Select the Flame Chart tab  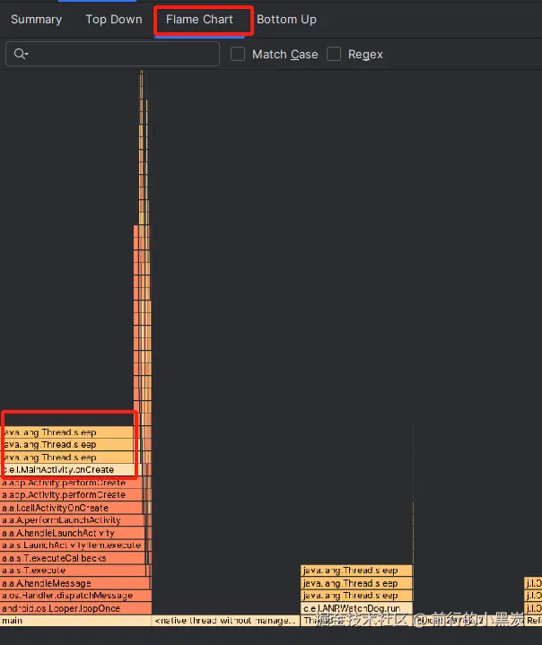pyautogui.click(x=199, y=20)
